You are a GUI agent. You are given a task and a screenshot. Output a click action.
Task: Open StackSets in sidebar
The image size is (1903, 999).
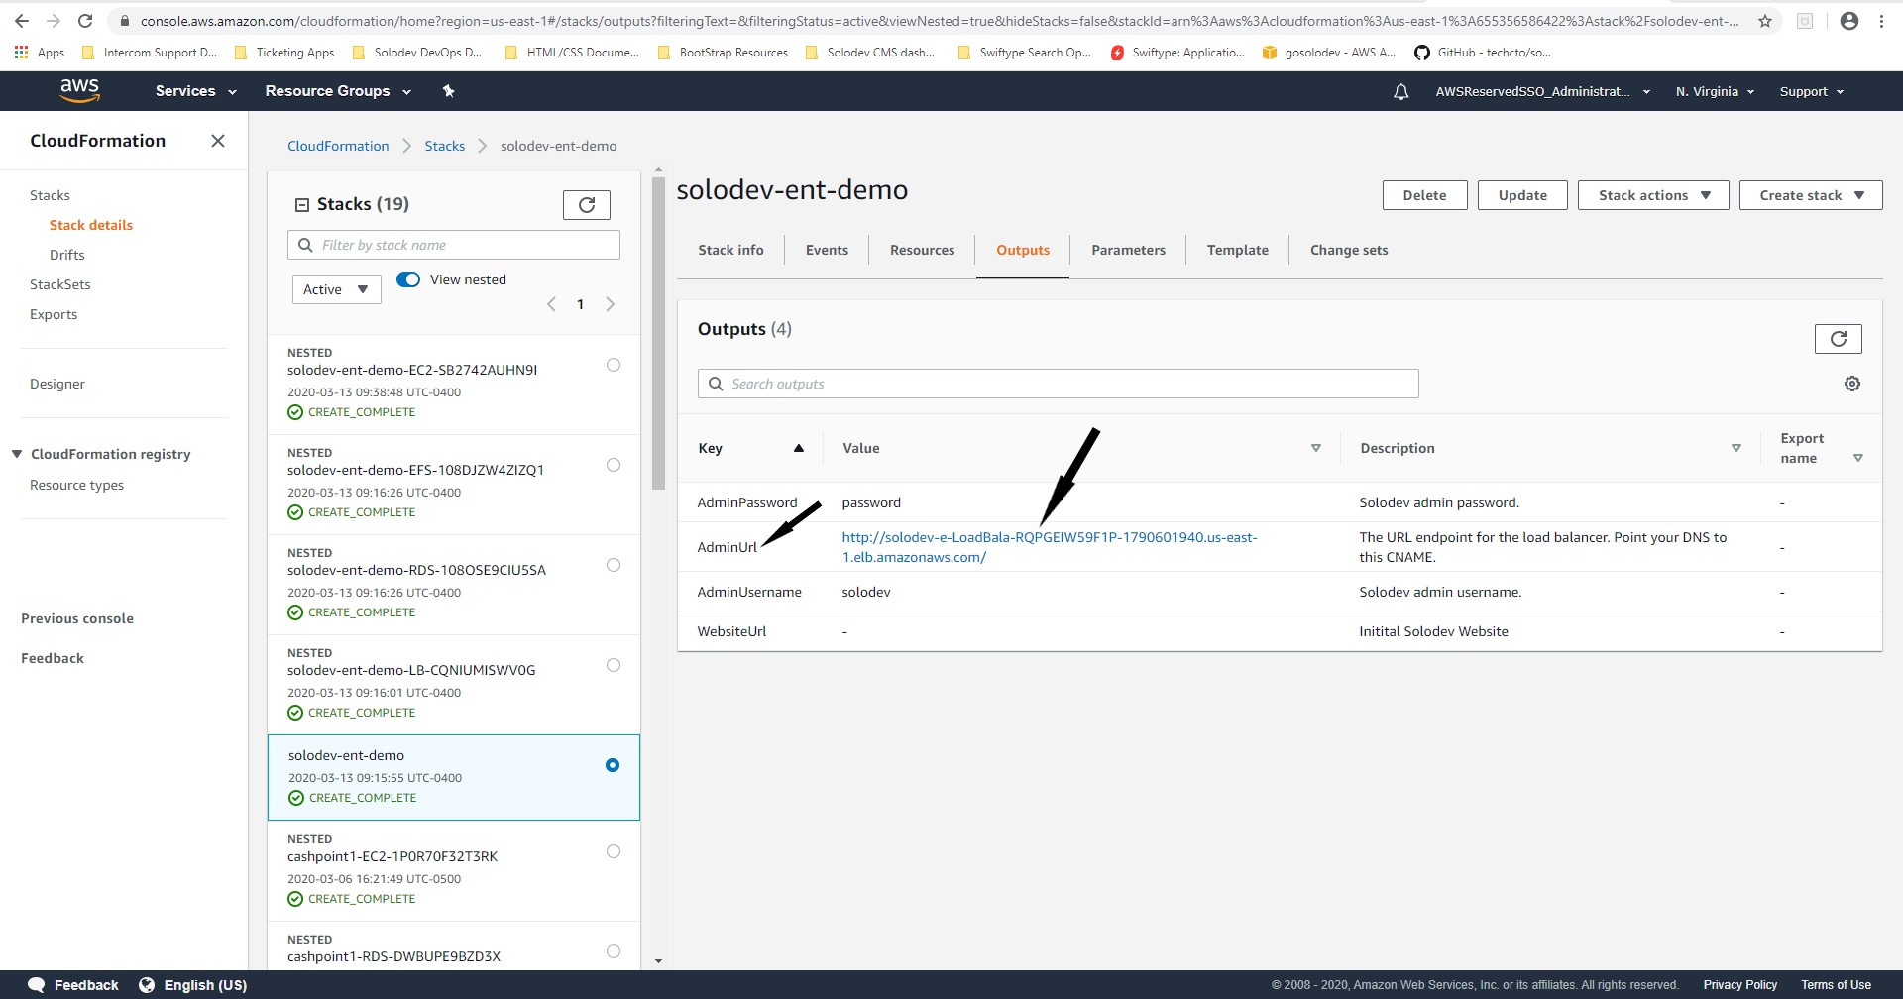pyautogui.click(x=59, y=284)
